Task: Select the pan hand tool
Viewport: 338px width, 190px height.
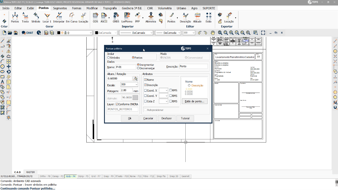Action: point(213,33)
